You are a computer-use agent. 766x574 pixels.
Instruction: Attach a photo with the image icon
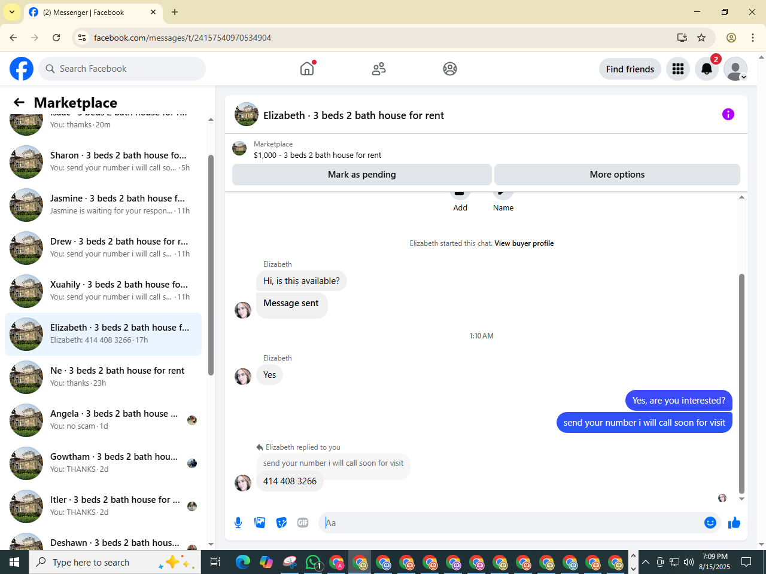coord(260,523)
